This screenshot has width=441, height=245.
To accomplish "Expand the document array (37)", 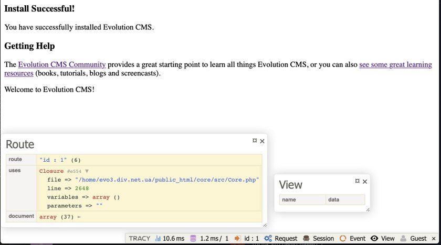I will 79,217.
